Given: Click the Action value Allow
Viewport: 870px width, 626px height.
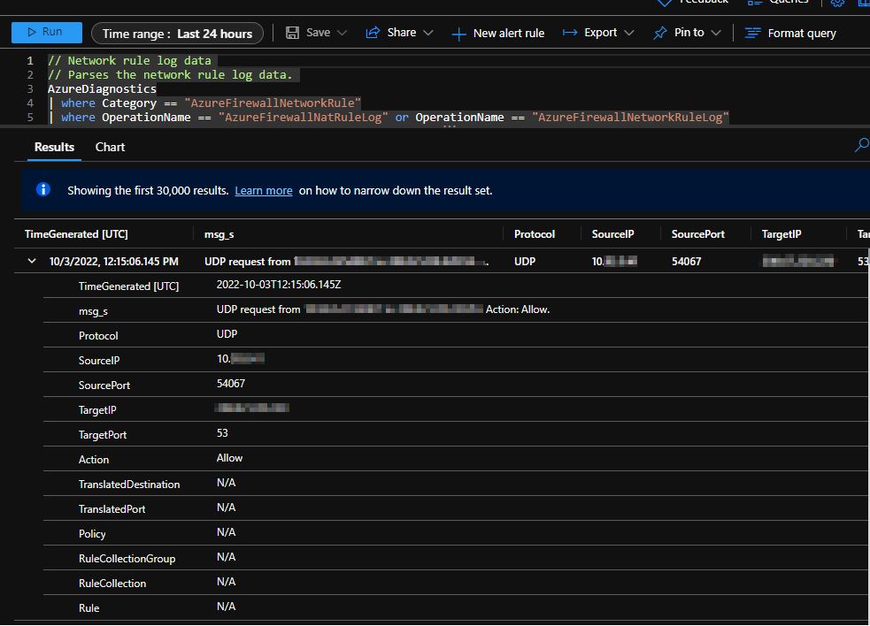Looking at the screenshot, I should tap(229, 458).
